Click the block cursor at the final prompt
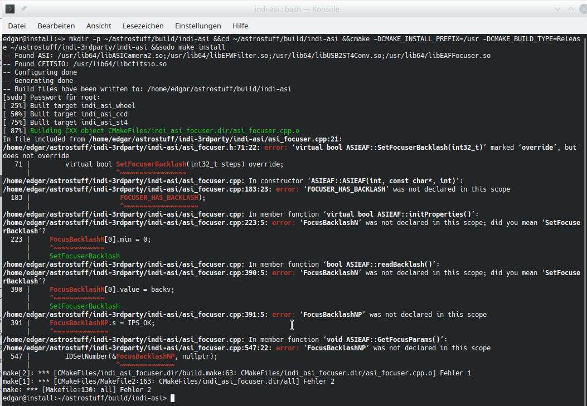Viewport: 587px width, 406px height. coord(173,398)
